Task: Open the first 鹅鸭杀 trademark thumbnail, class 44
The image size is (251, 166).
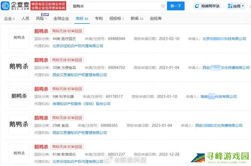Action: [19, 38]
